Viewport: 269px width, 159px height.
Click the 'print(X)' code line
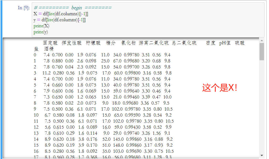[41, 26]
